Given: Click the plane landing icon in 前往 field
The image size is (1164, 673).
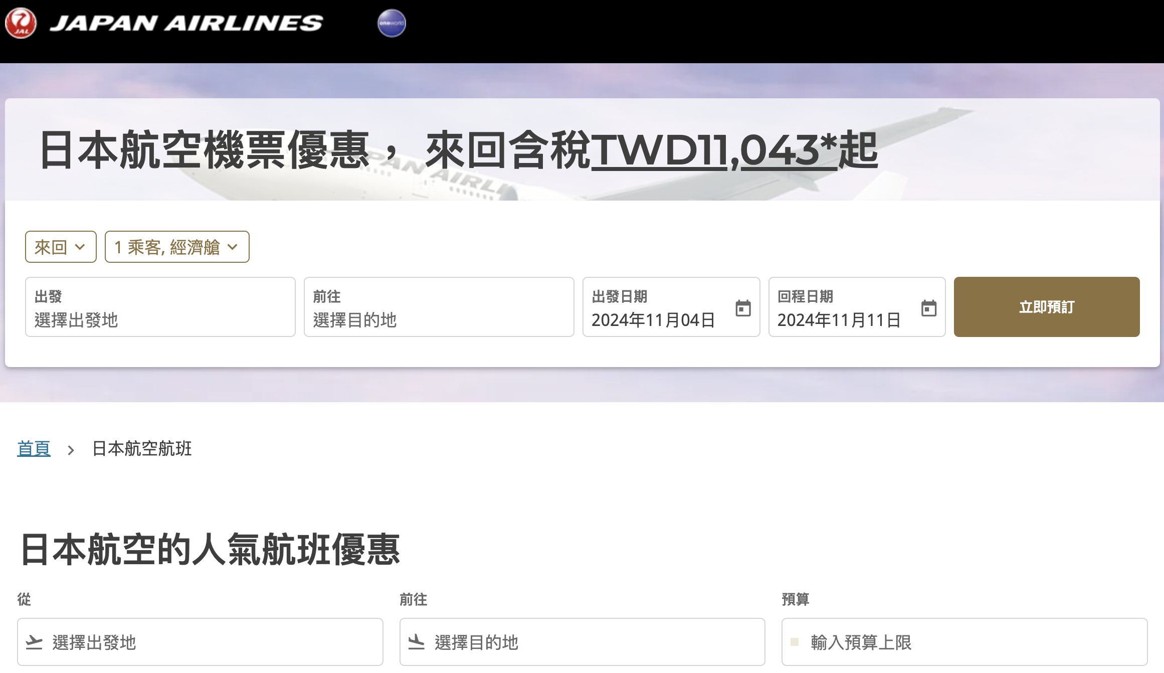Looking at the screenshot, I should point(417,642).
